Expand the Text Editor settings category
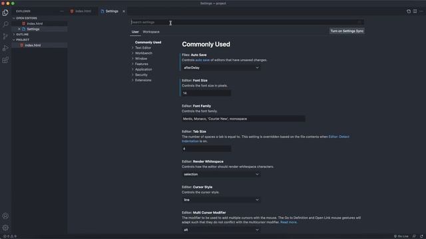Viewport: 426px width, 239px height. pyautogui.click(x=143, y=48)
